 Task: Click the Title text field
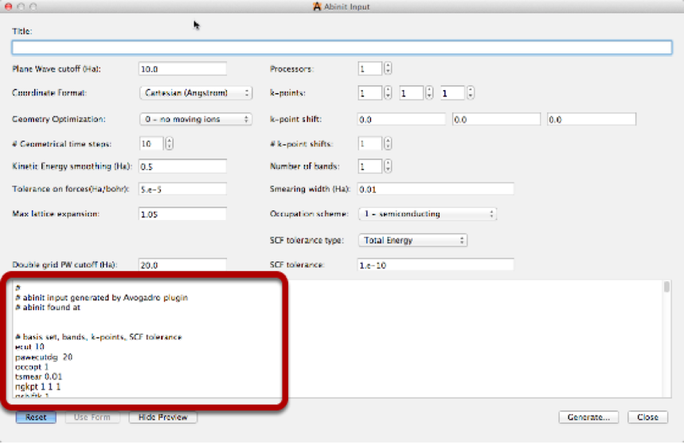tap(342, 48)
